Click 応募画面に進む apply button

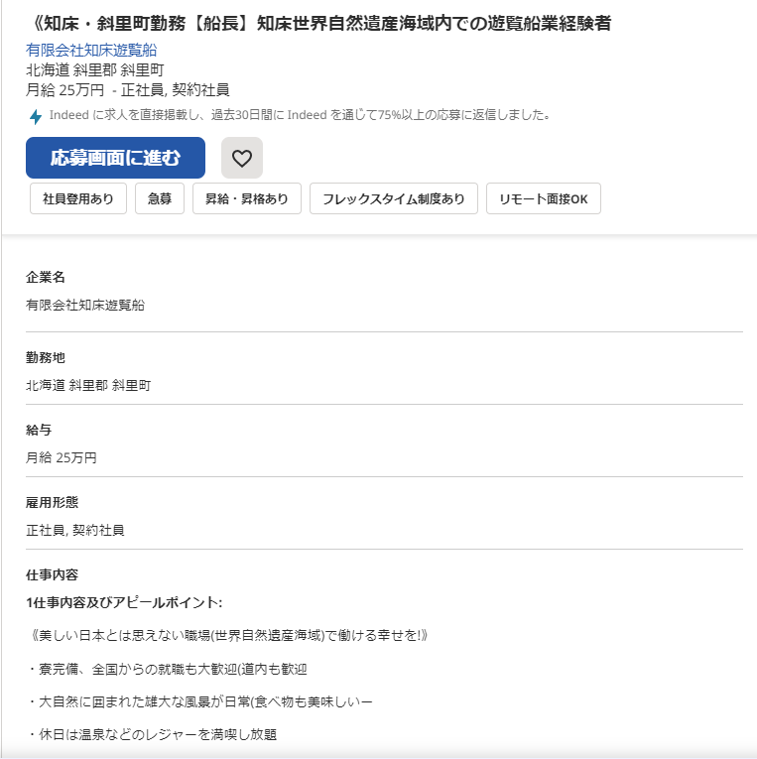pos(115,158)
